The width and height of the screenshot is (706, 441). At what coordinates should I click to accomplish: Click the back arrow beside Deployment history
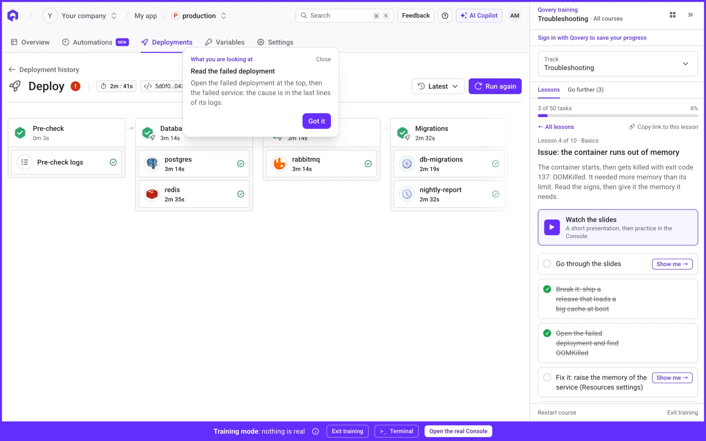12,70
